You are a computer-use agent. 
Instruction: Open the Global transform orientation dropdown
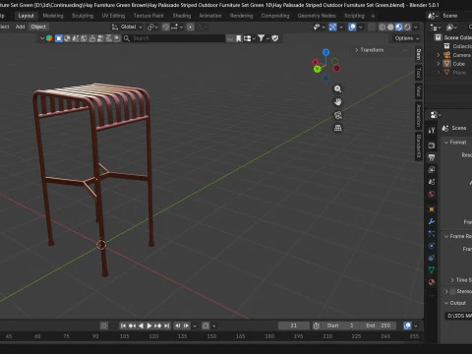click(127, 27)
